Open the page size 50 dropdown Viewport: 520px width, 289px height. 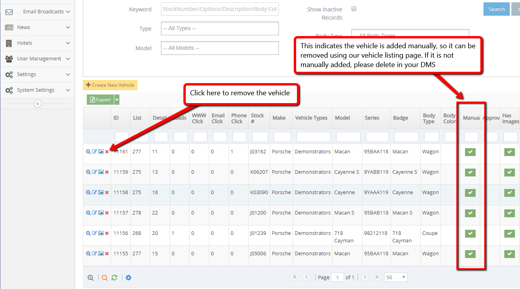395,277
